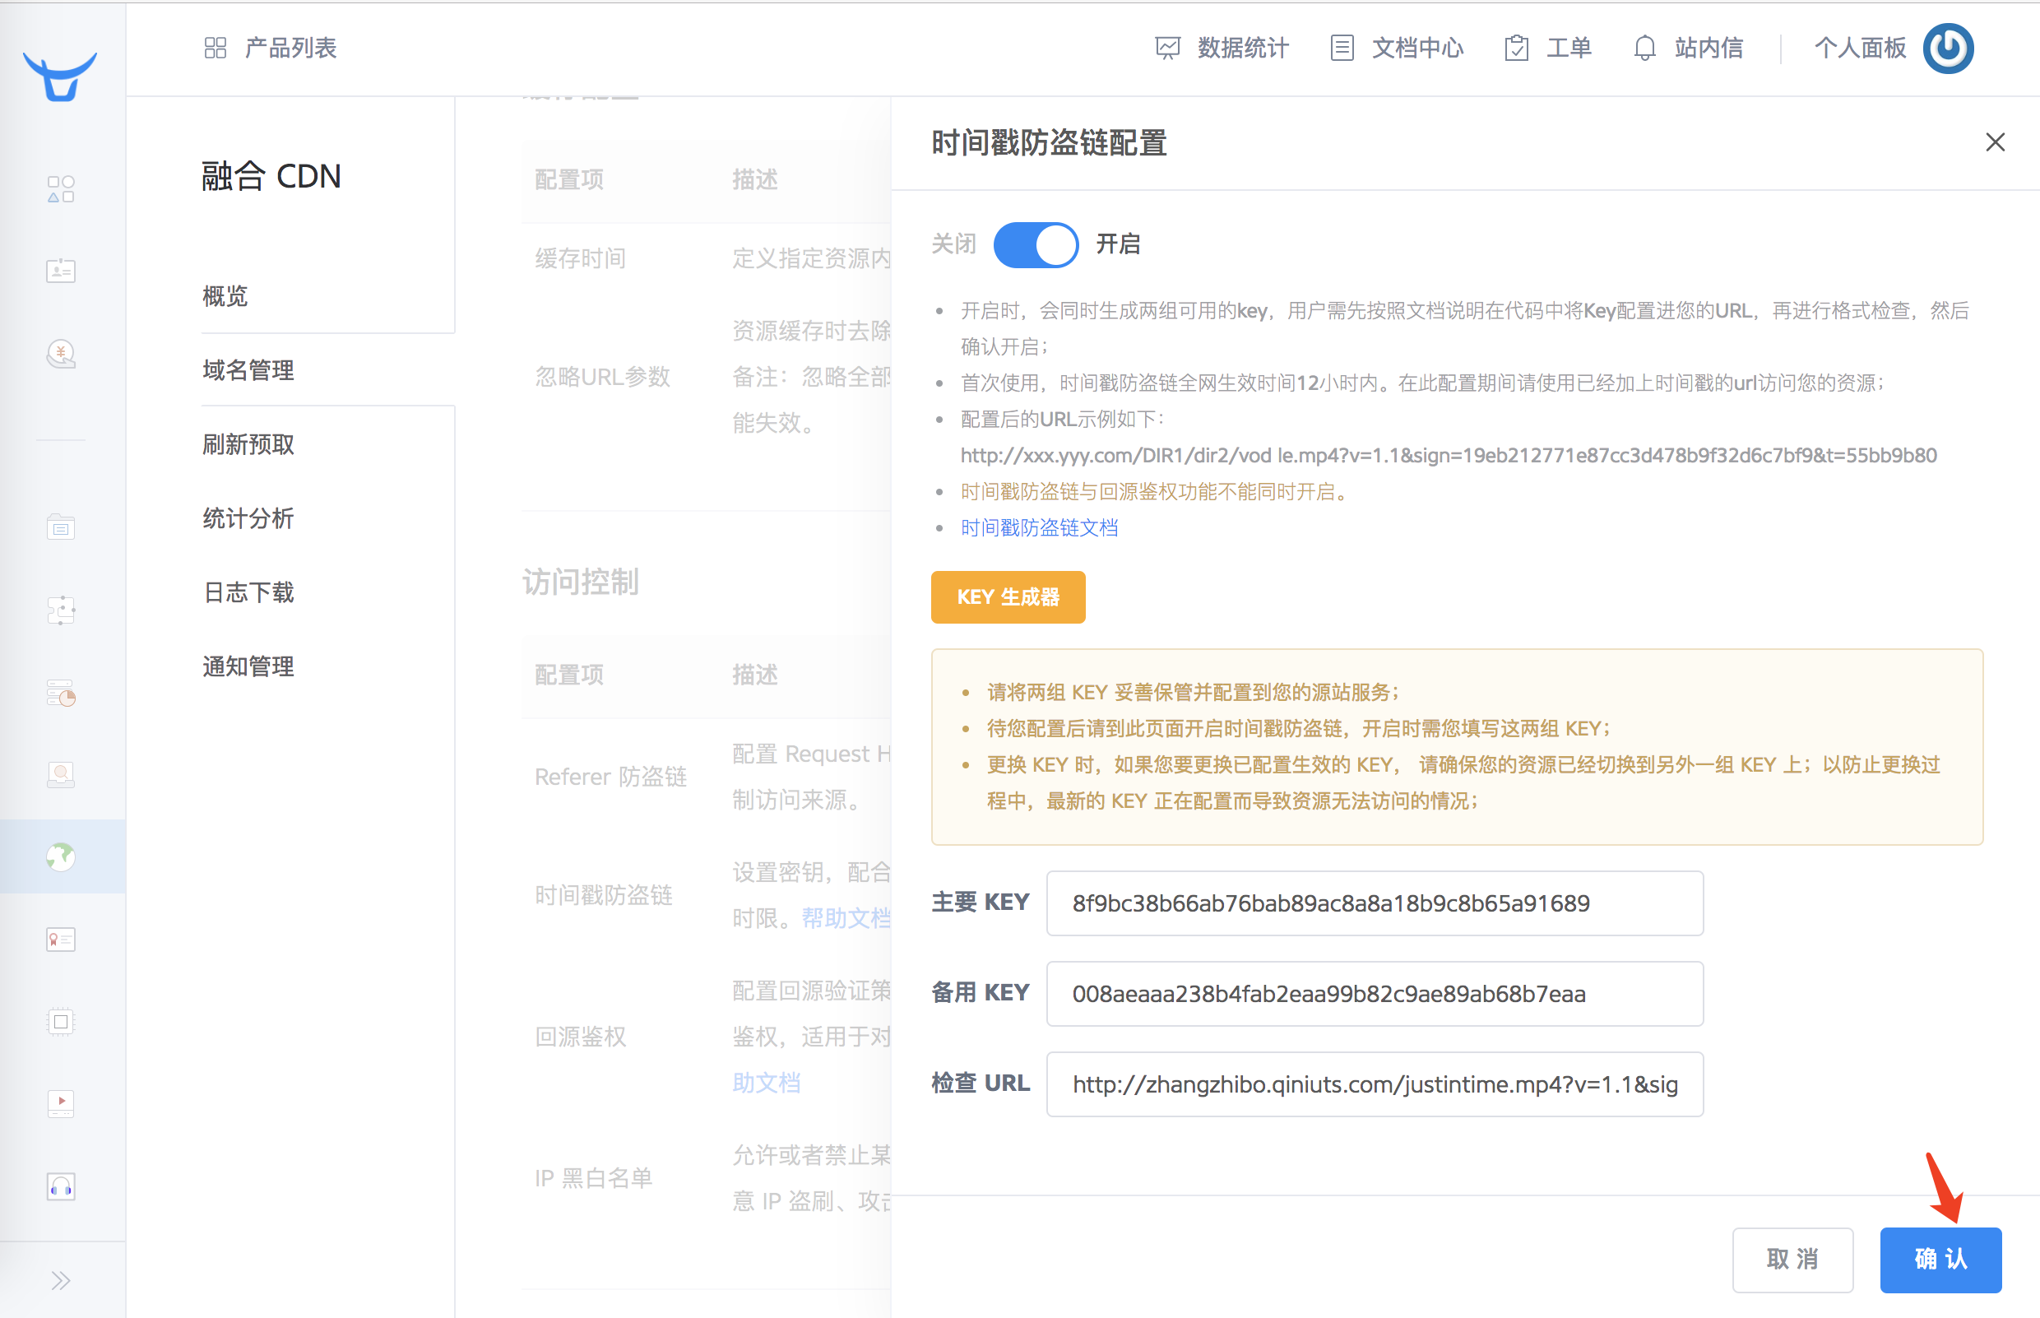Click the 主要 KEY input field

(1374, 903)
